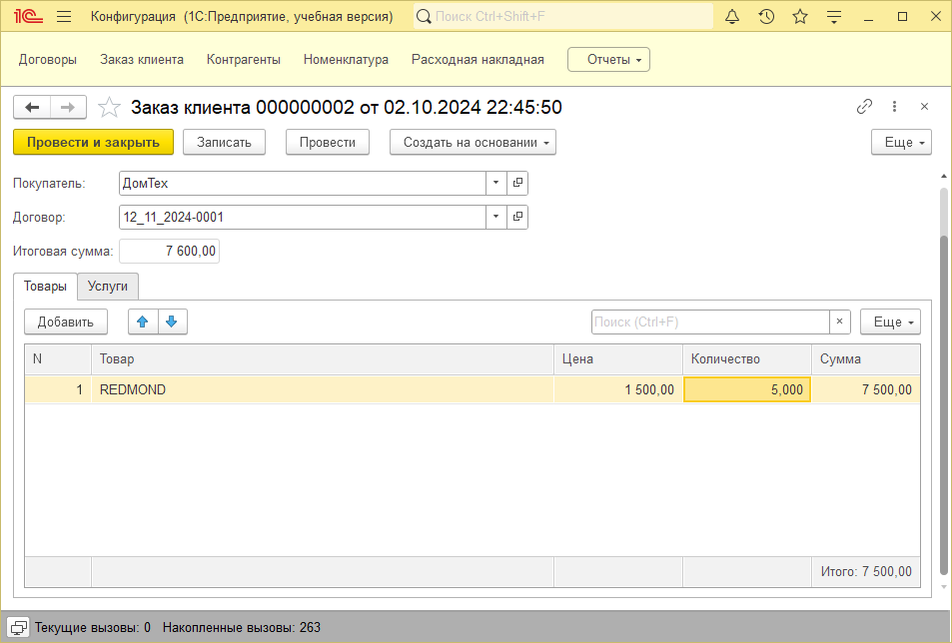Click row number 1 cell
The image size is (952, 643).
click(58, 389)
